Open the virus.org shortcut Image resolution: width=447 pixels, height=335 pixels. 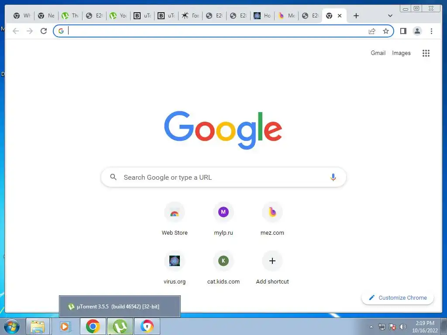click(x=175, y=268)
